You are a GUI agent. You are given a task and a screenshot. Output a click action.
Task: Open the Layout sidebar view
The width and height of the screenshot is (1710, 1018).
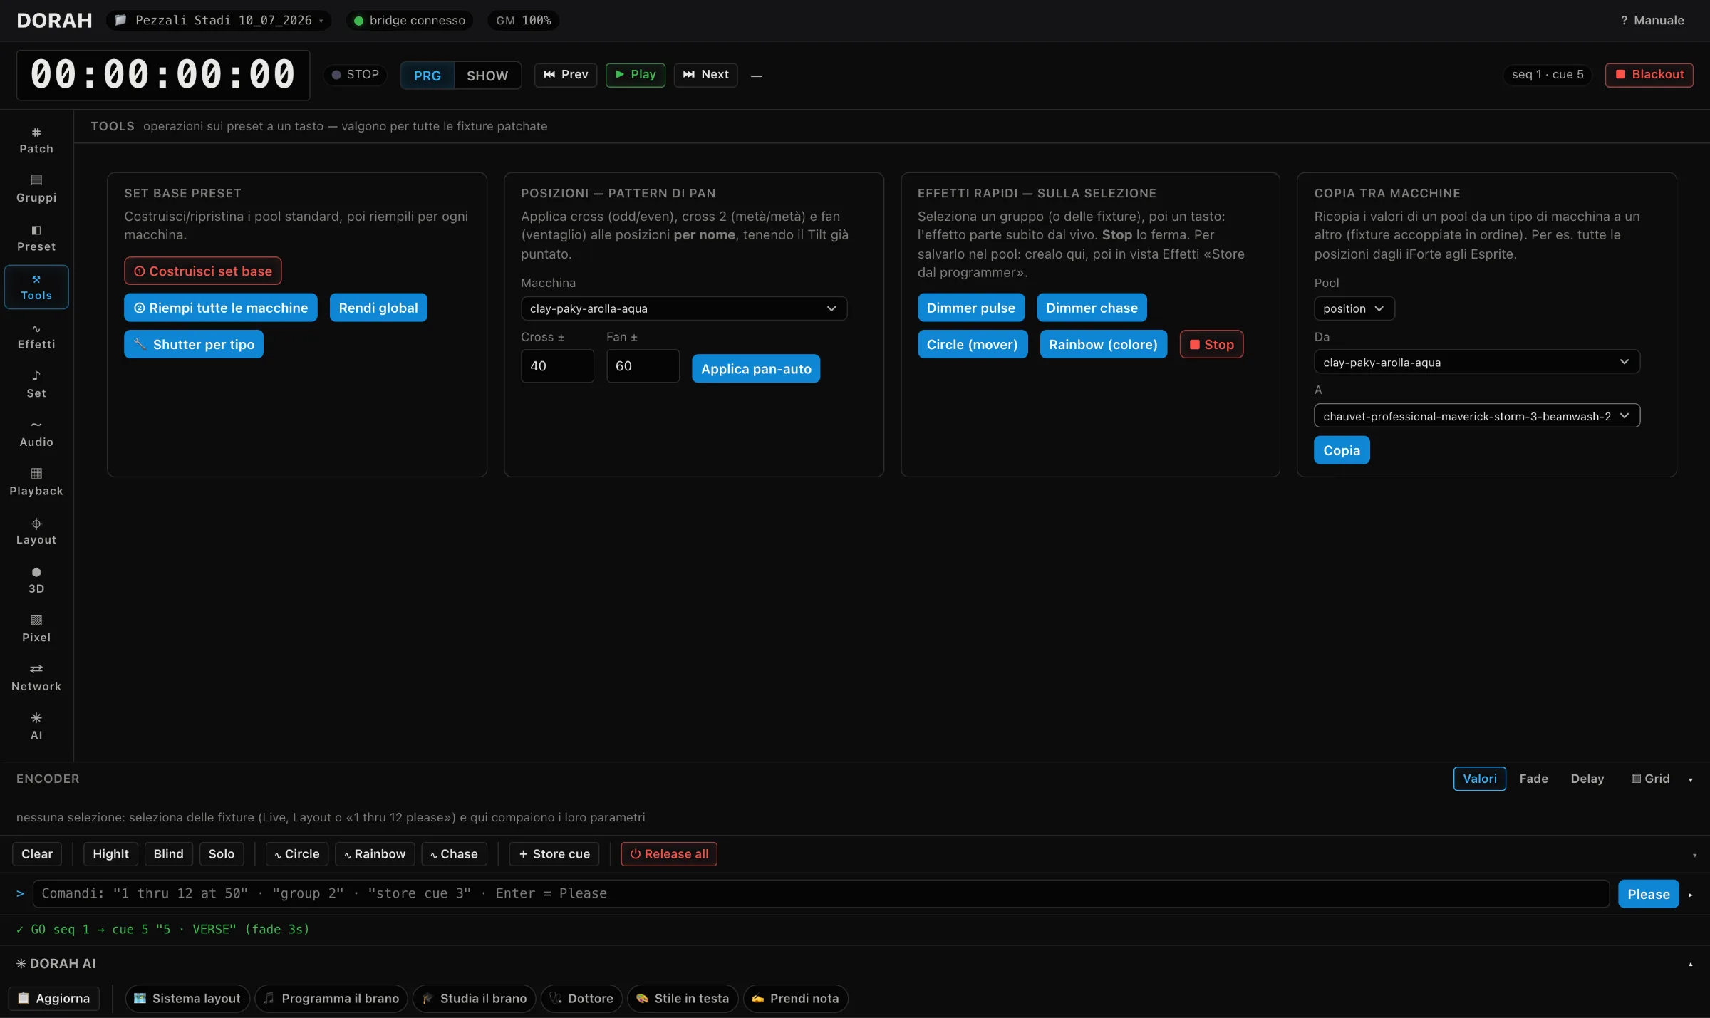36,531
